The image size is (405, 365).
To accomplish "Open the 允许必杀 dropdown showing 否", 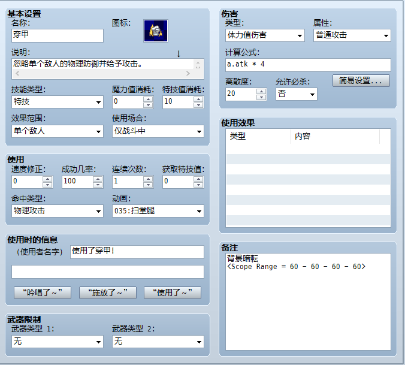I will click(x=297, y=94).
